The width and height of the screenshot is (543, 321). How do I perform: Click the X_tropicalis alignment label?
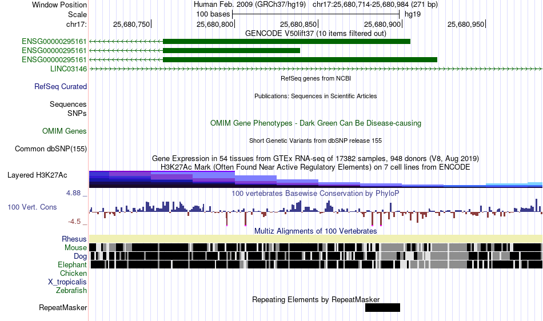tap(67, 282)
